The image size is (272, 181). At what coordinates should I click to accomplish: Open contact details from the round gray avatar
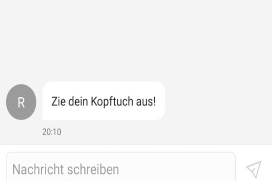pyautogui.click(x=21, y=102)
